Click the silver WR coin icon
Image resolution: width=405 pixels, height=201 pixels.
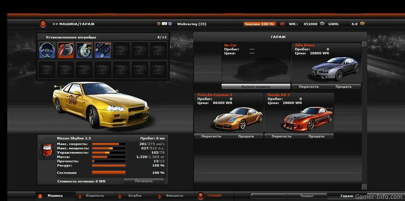[x=322, y=24]
